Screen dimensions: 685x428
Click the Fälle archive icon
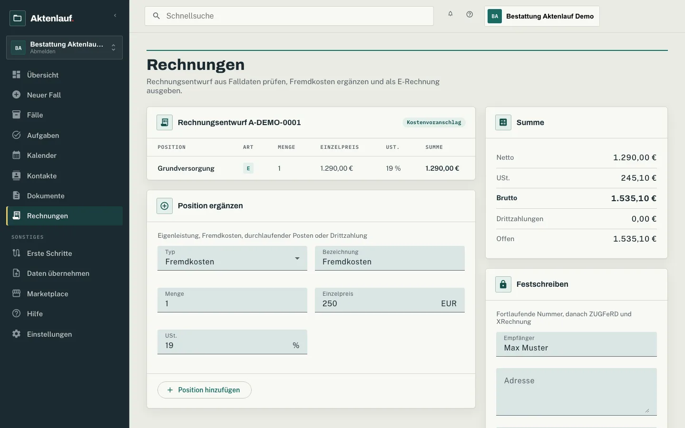coord(16,115)
